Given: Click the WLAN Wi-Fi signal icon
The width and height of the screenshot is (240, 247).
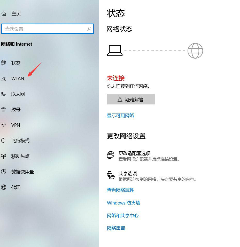Looking at the screenshot, I should [4, 79].
